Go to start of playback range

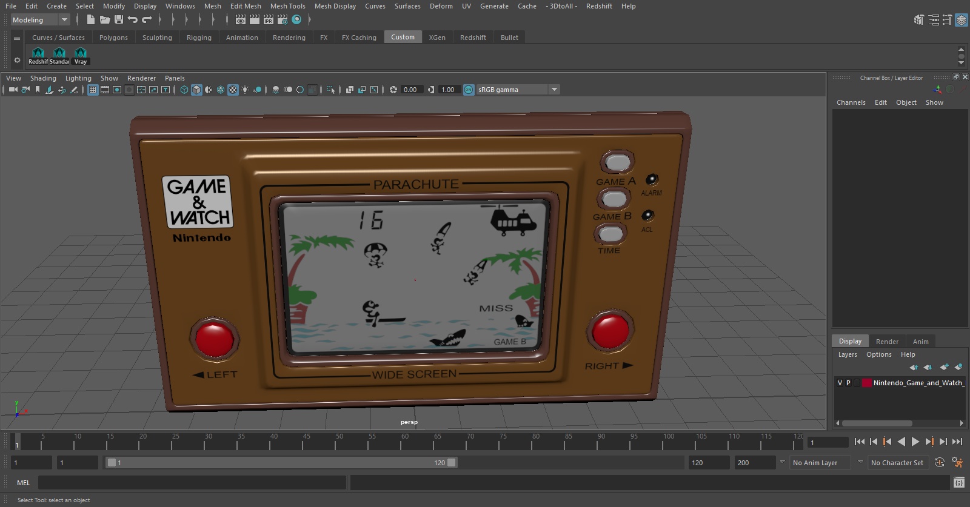coord(860,442)
